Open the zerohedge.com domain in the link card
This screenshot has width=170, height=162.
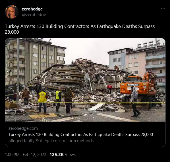point(23,128)
